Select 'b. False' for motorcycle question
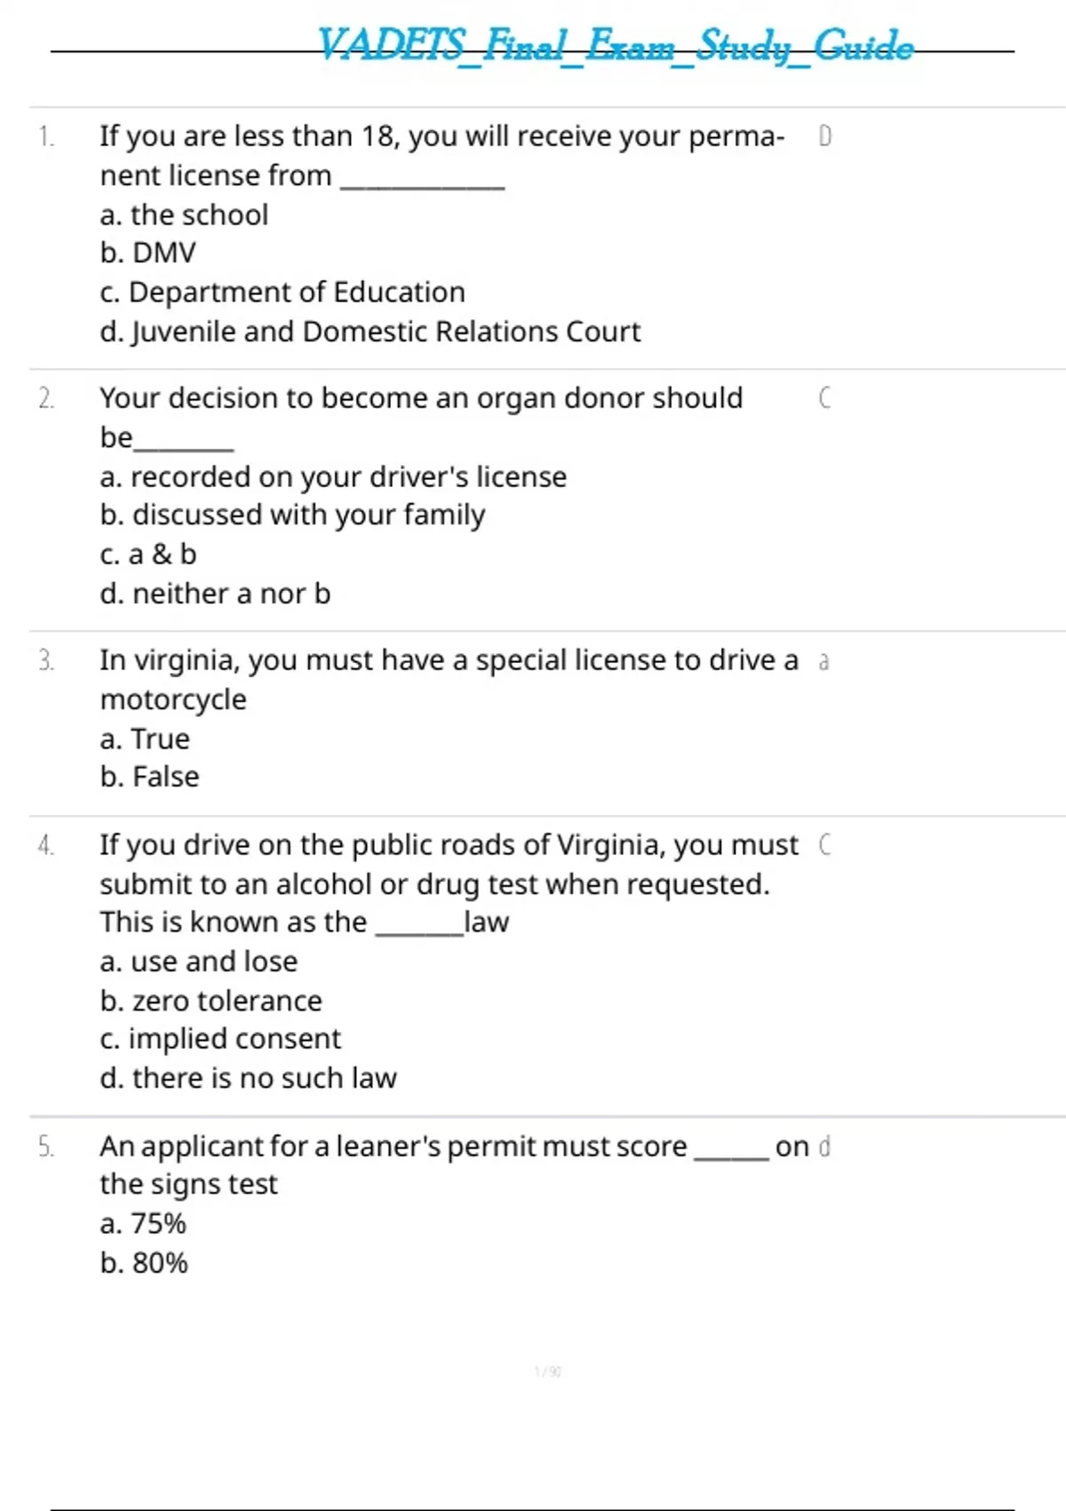 coord(149,778)
